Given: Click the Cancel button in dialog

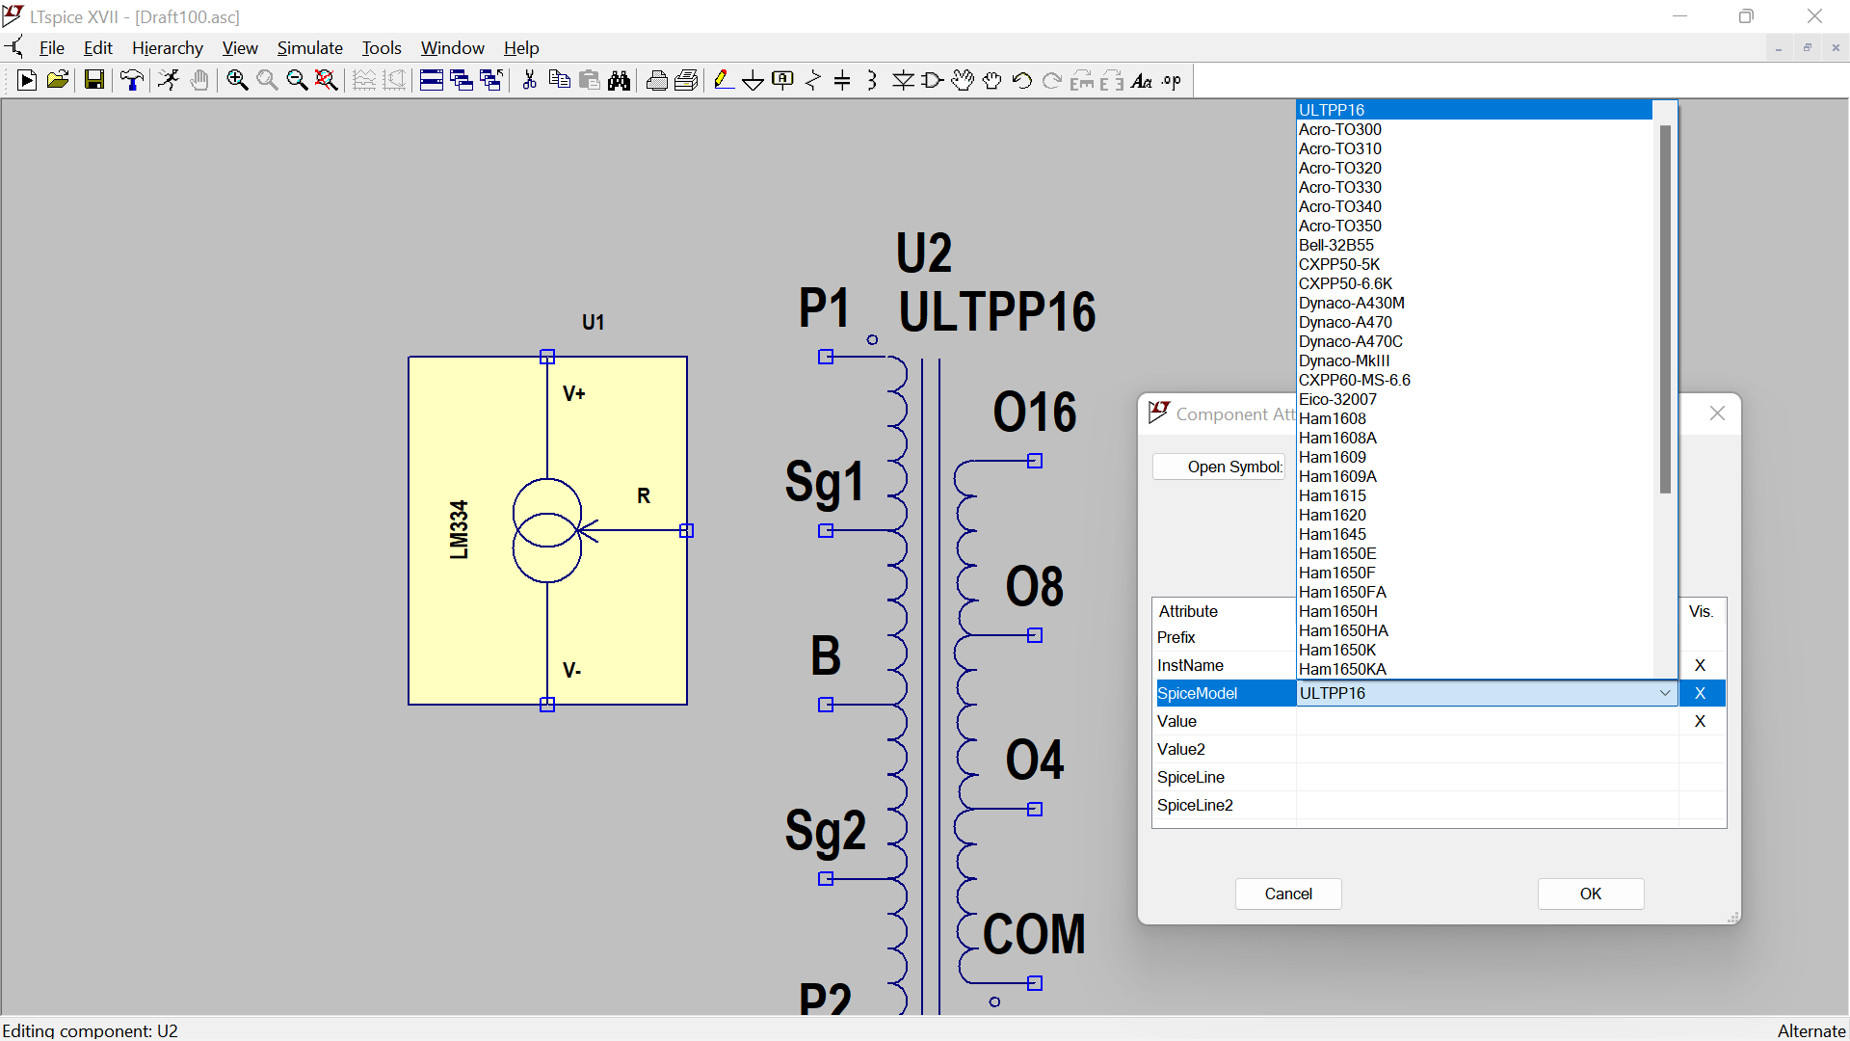Looking at the screenshot, I should [1288, 894].
